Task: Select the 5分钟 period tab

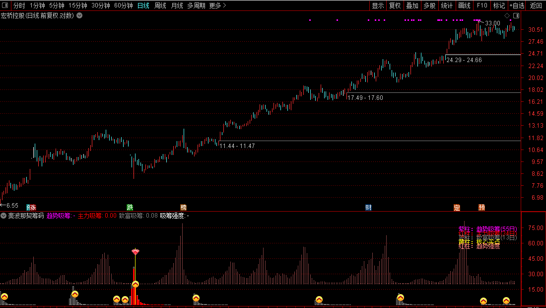Action: click(57, 5)
